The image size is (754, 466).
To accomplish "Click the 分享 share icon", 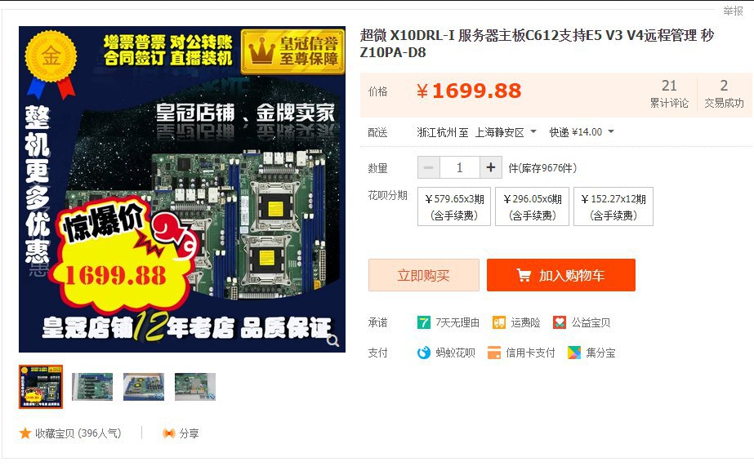I will [x=169, y=433].
